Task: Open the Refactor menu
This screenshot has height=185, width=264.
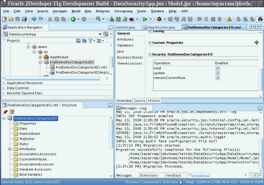Action: pos(103,11)
